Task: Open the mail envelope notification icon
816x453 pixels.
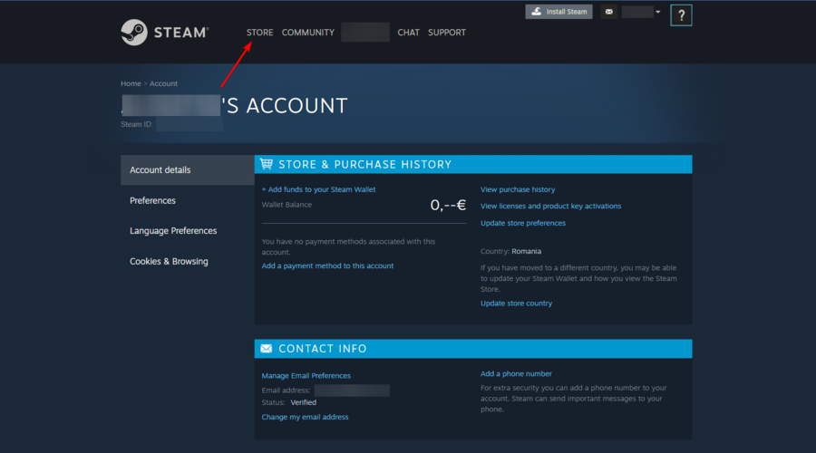Action: click(x=609, y=12)
